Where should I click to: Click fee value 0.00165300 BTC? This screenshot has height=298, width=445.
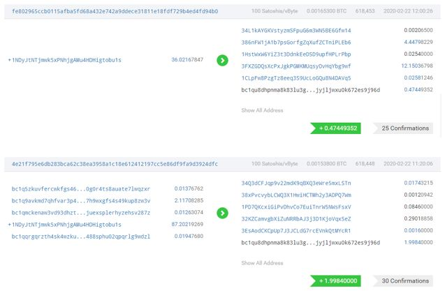pyautogui.click(x=326, y=11)
